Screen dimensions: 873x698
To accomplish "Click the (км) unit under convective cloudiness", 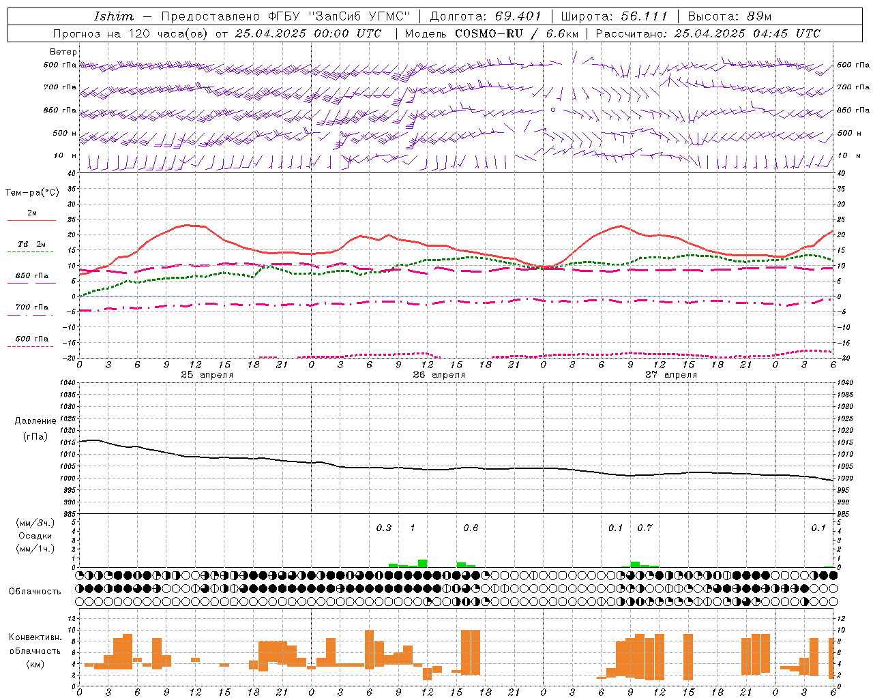I will click(35, 663).
